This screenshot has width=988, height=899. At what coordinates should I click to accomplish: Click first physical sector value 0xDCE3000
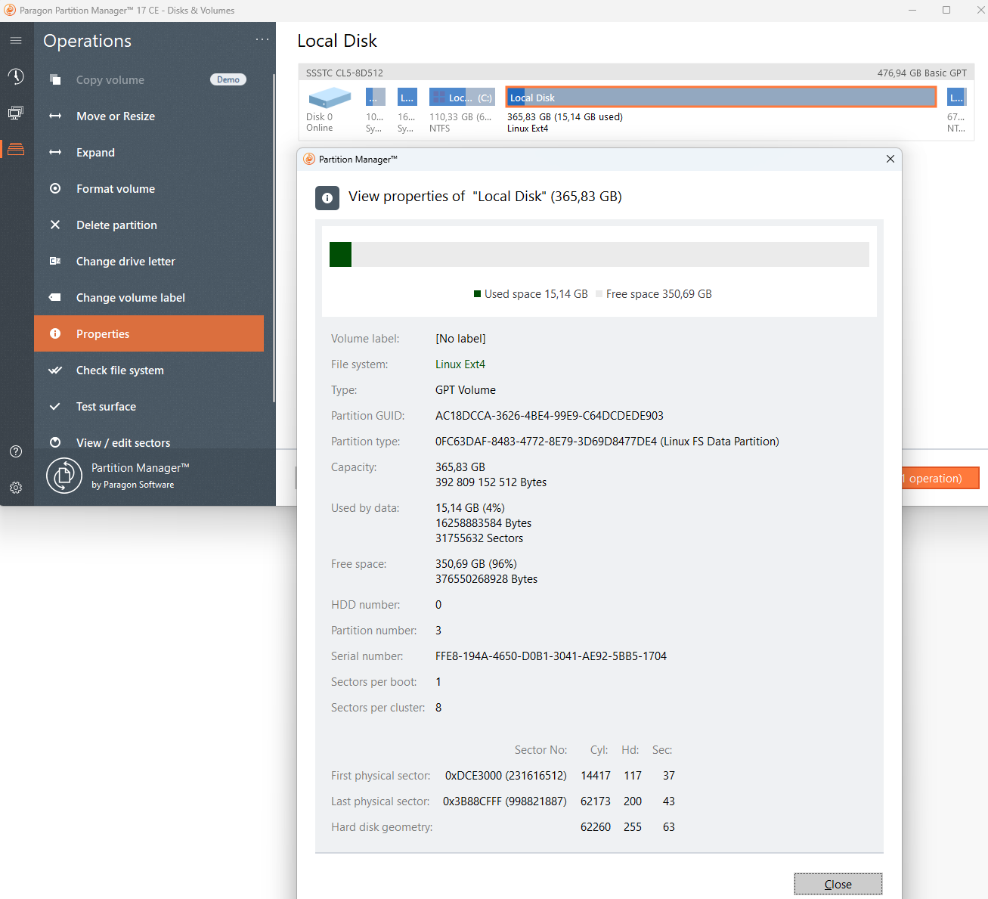506,776
